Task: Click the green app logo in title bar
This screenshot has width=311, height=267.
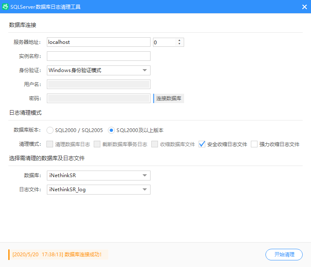Action: 5,7
